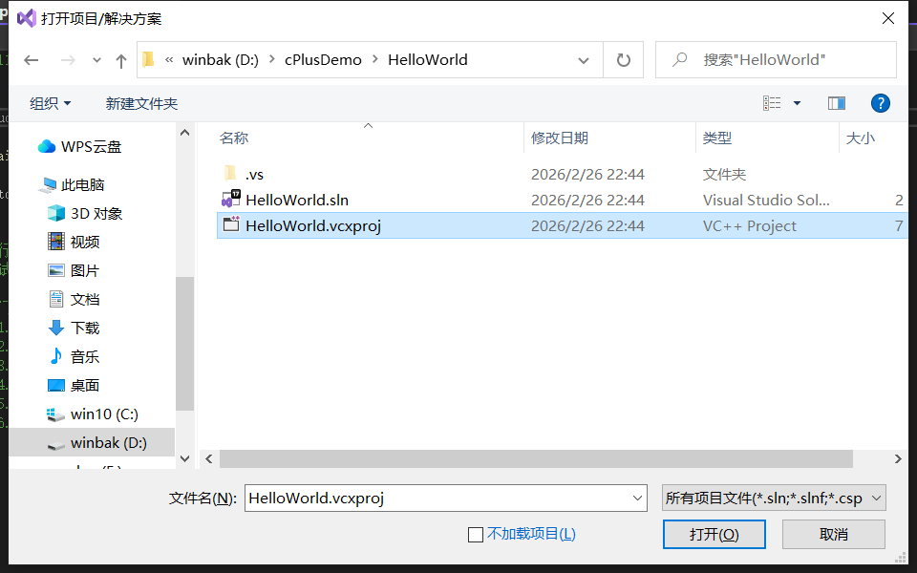The height and width of the screenshot is (573, 917).
Task: Click the 下载 blue arrow icon
Action: tap(56, 328)
